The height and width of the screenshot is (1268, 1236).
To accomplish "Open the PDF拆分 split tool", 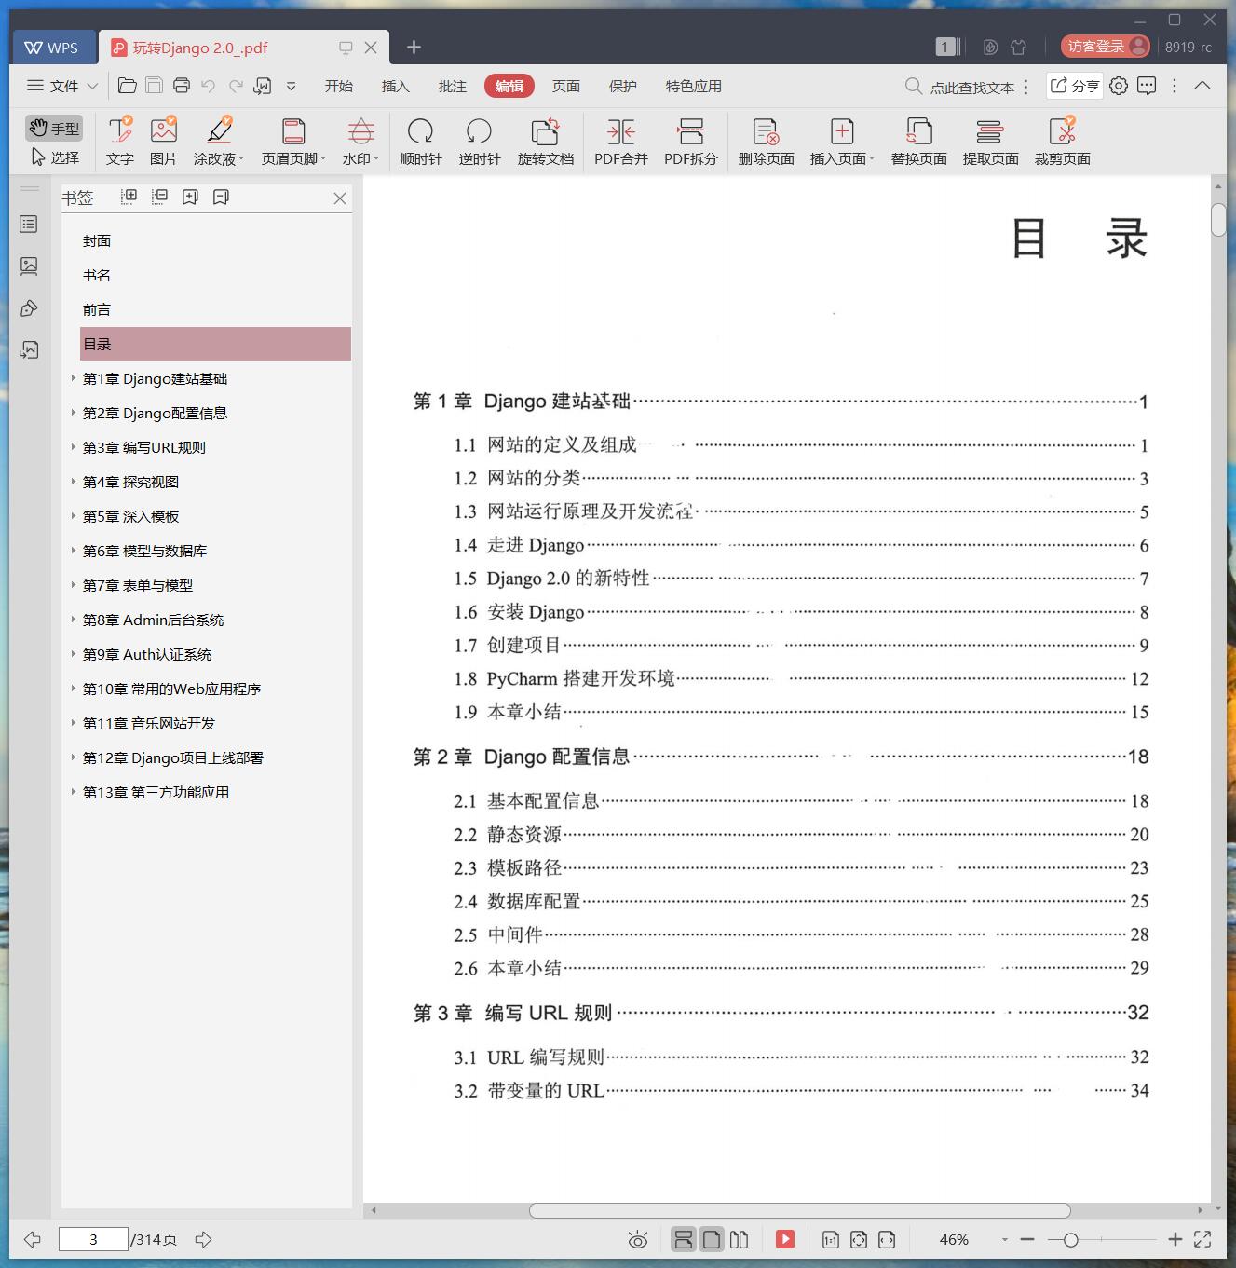I will (691, 142).
